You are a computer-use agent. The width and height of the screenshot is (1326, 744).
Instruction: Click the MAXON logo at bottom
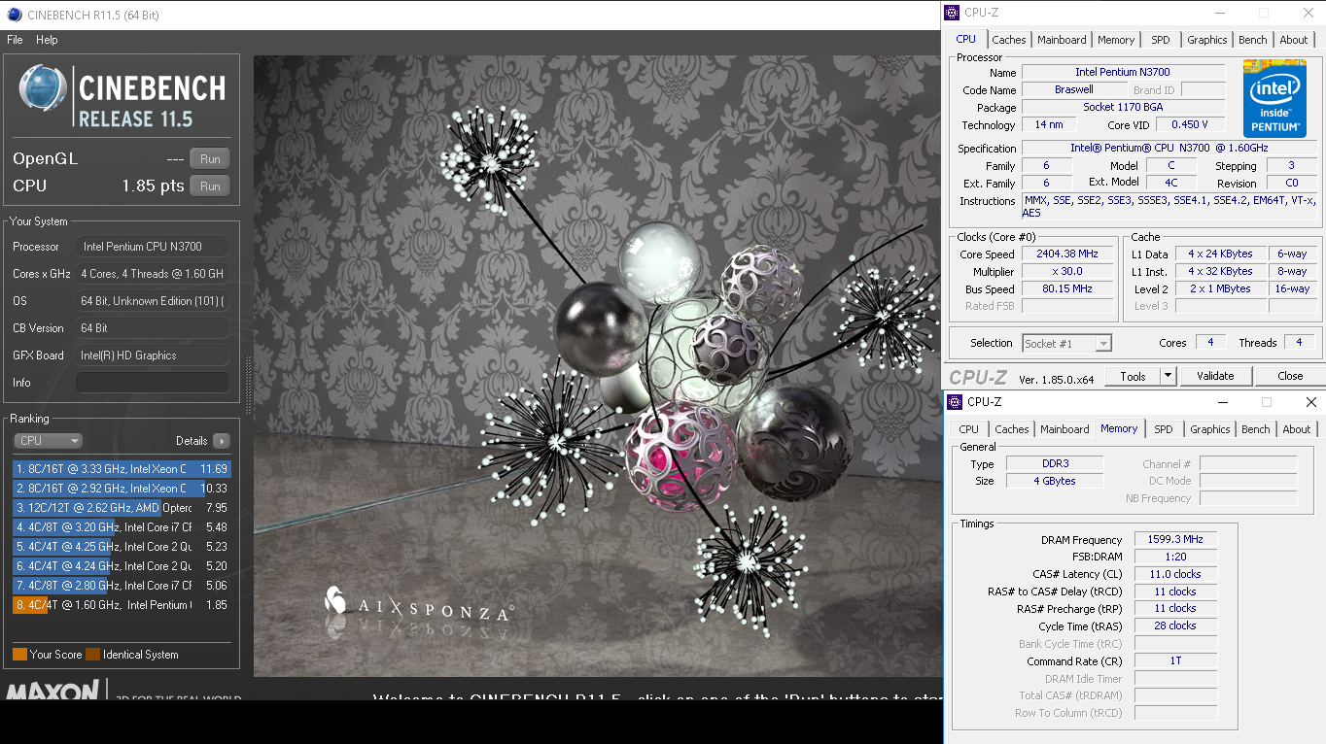(53, 691)
